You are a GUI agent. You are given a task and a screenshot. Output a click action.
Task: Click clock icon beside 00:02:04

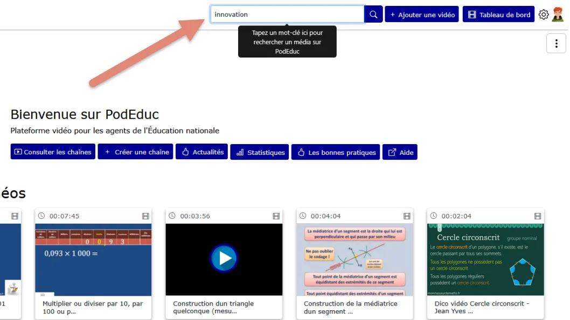tap(434, 216)
